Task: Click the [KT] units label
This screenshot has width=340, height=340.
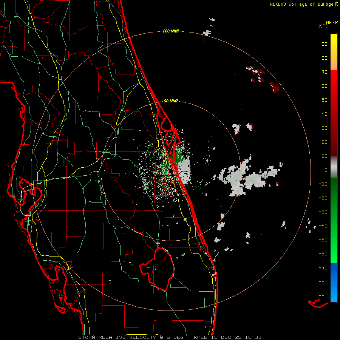Action: (322, 26)
